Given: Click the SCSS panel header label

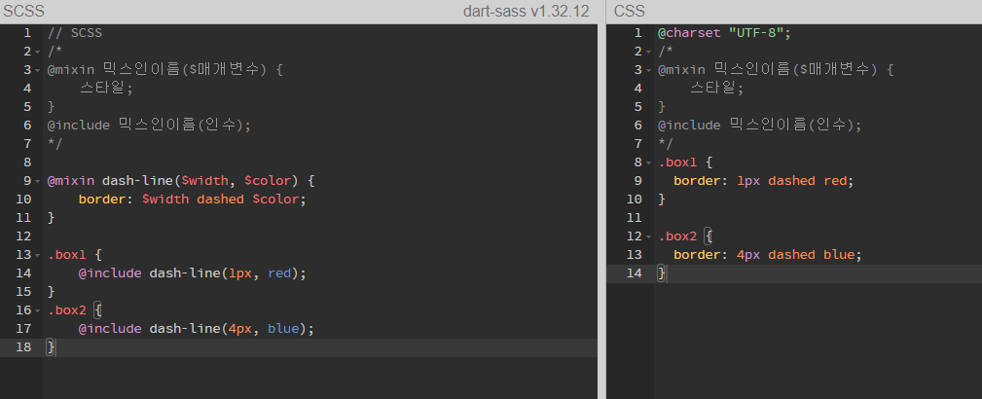Looking at the screenshot, I should pyautogui.click(x=23, y=12).
